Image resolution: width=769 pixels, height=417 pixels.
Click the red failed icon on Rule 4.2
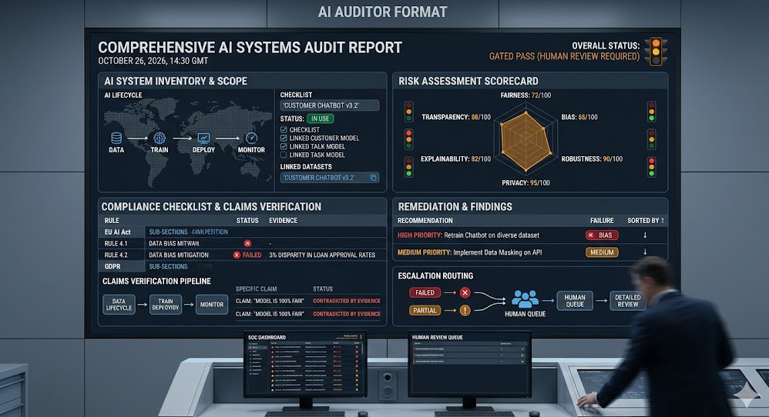coord(237,255)
